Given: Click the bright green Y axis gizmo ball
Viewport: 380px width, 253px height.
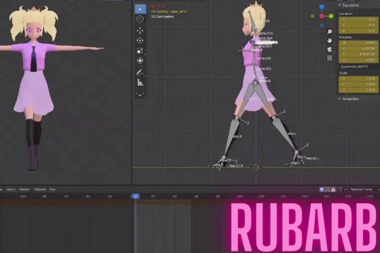Looking at the screenshot, I should (331, 16).
